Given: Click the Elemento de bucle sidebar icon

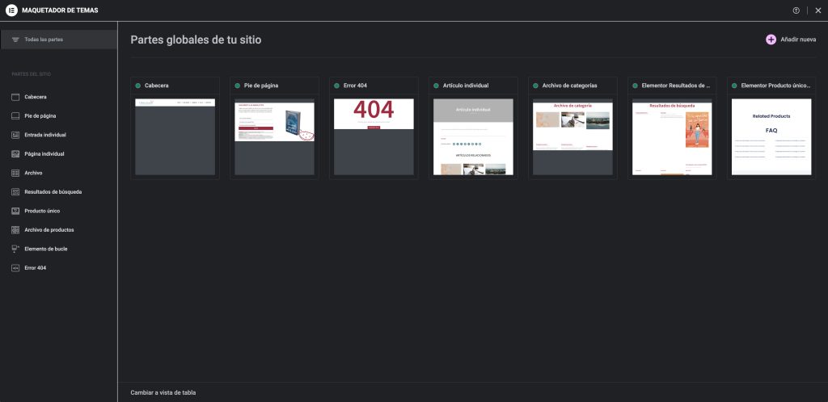Looking at the screenshot, I should pyautogui.click(x=15, y=249).
